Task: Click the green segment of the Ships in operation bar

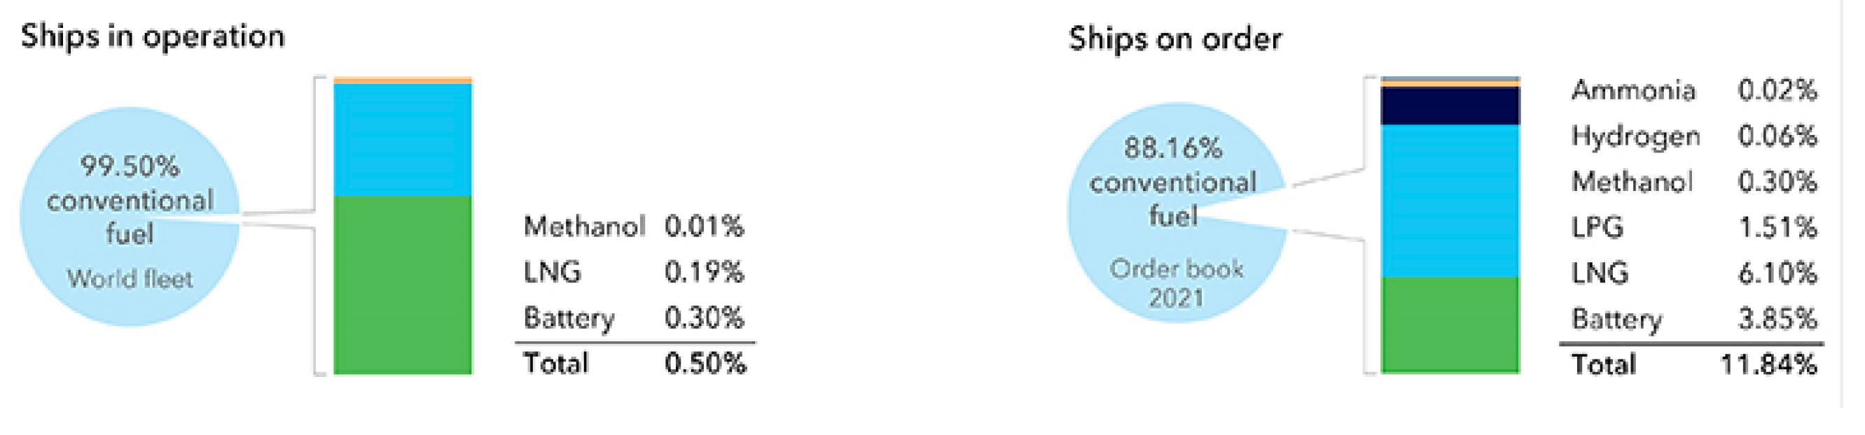Action: 403,284
